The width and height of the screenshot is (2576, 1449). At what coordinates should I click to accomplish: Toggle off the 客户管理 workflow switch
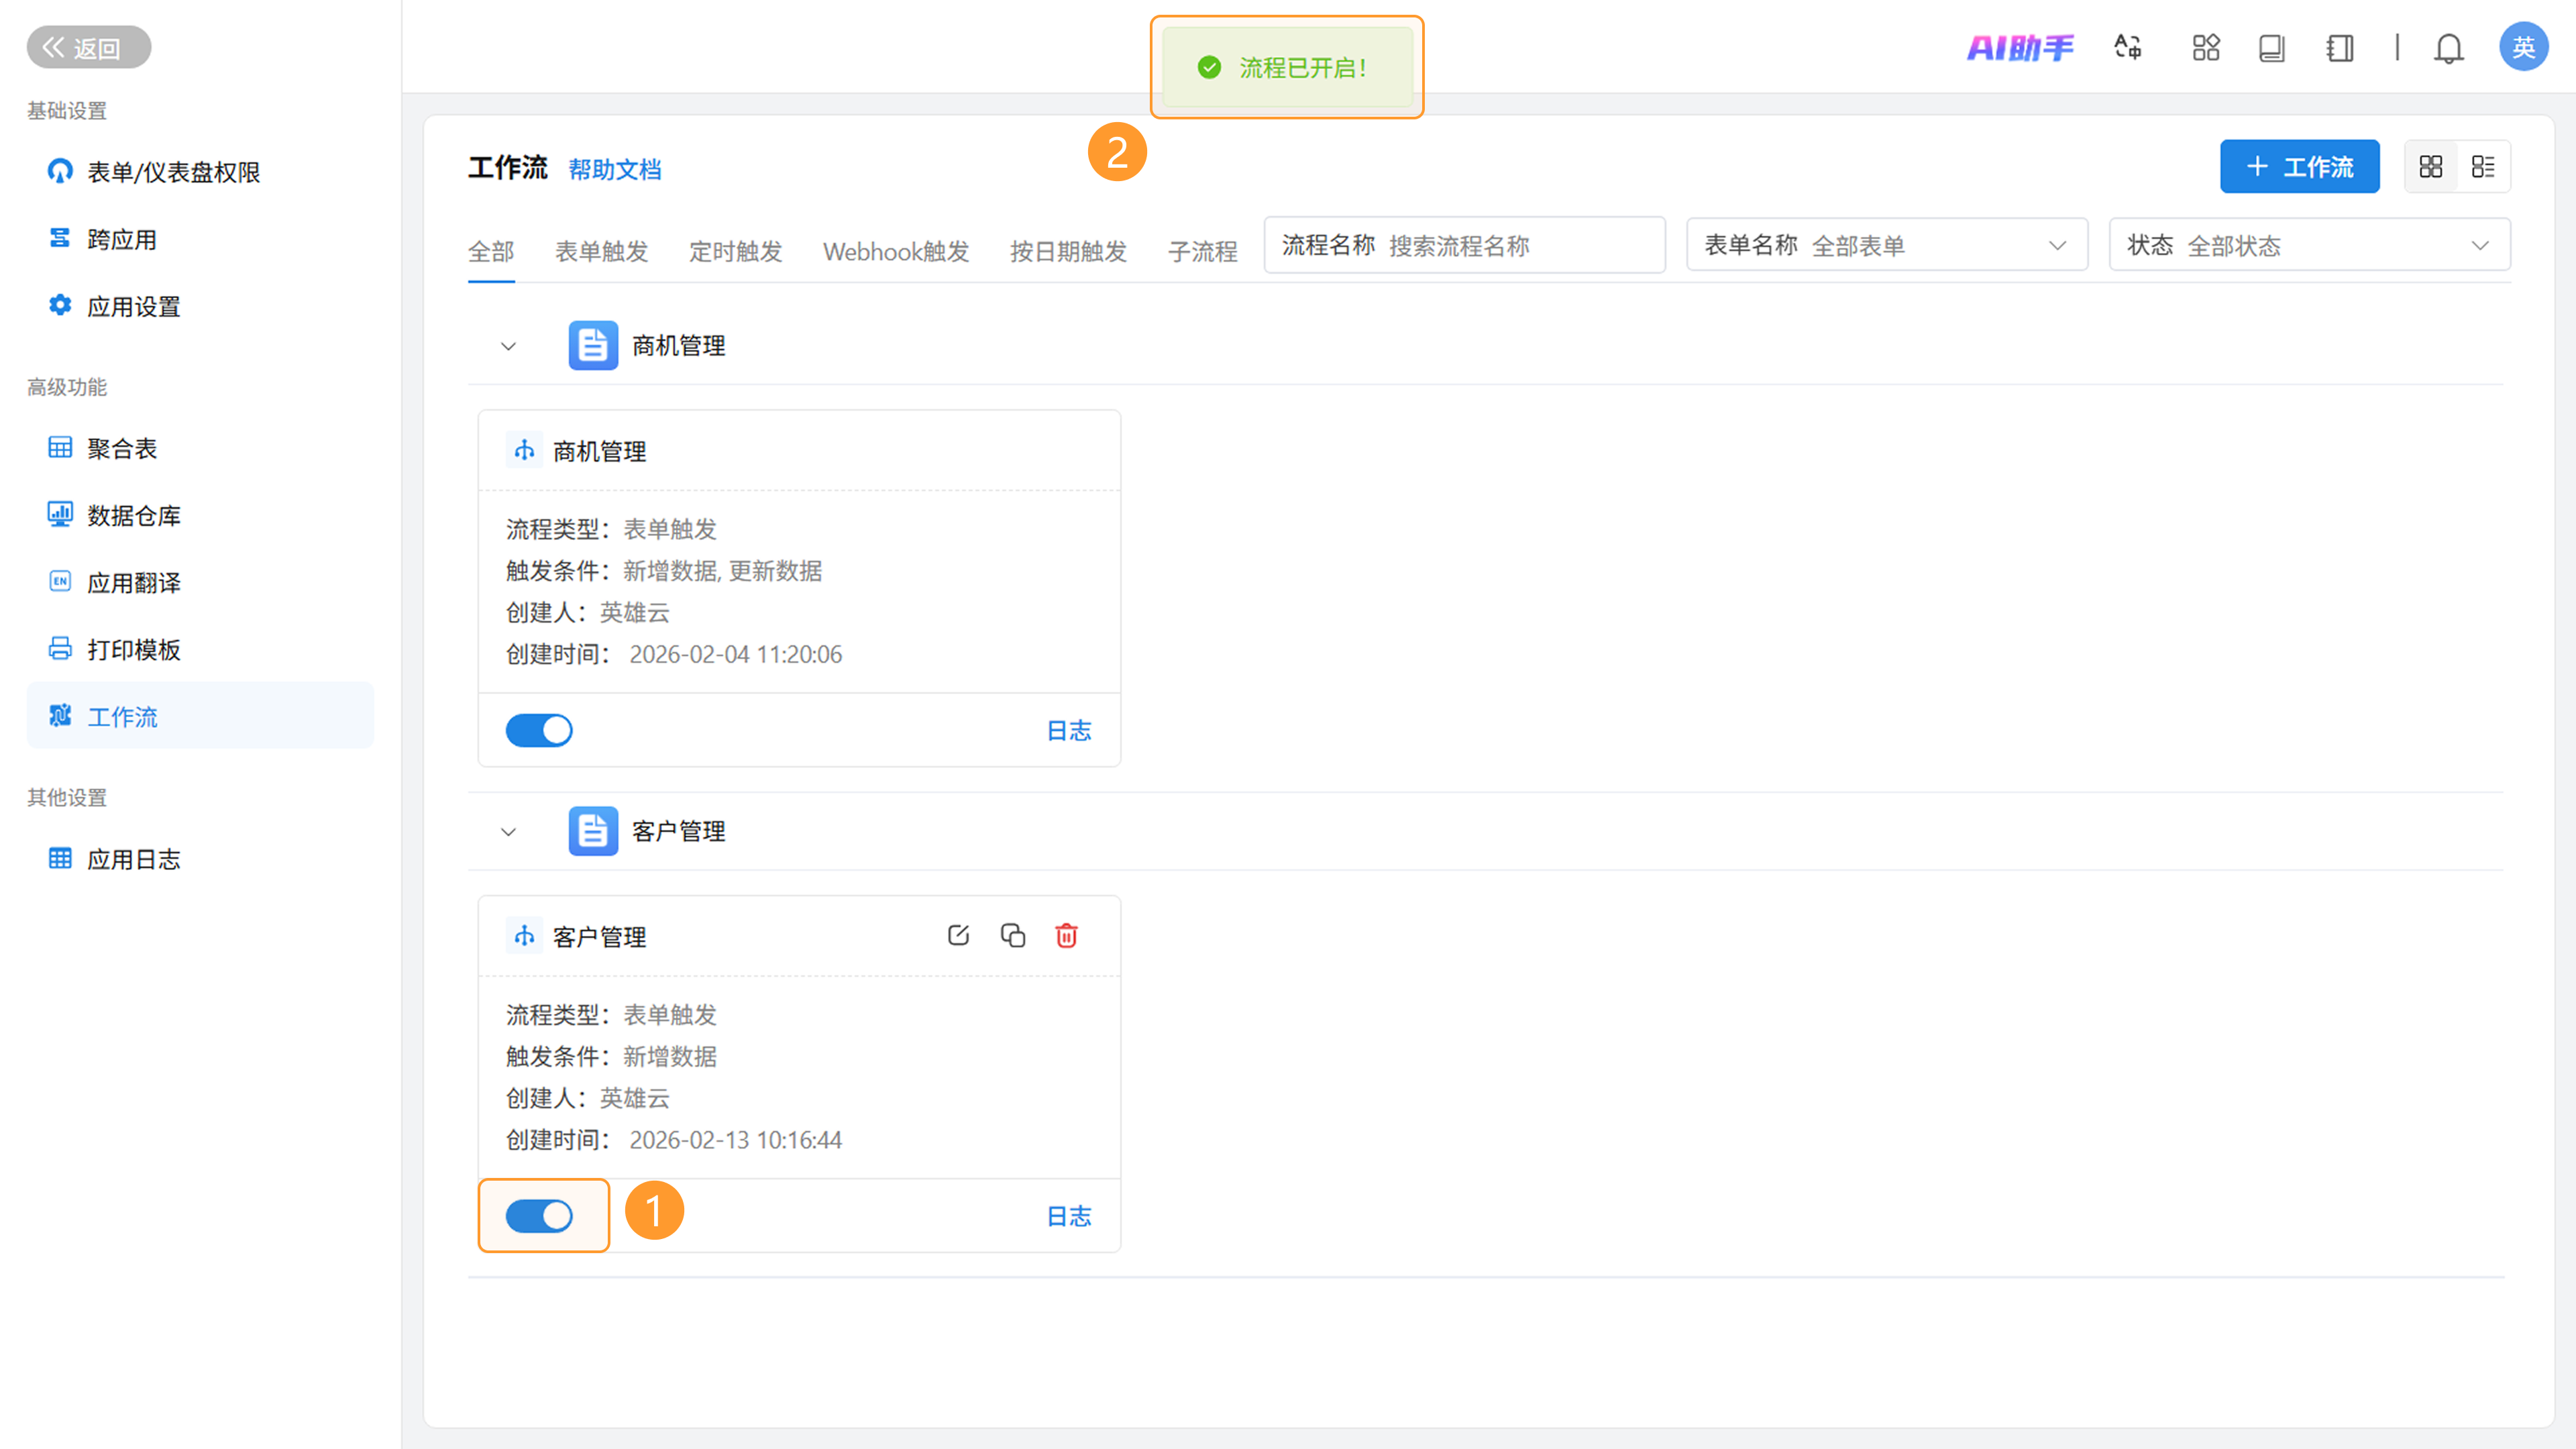click(539, 1215)
